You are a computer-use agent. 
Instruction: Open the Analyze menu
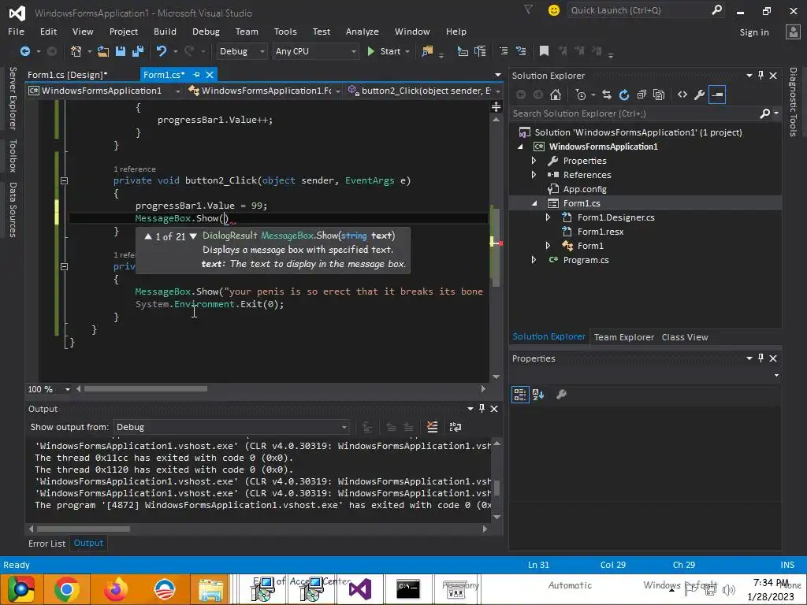point(363,32)
